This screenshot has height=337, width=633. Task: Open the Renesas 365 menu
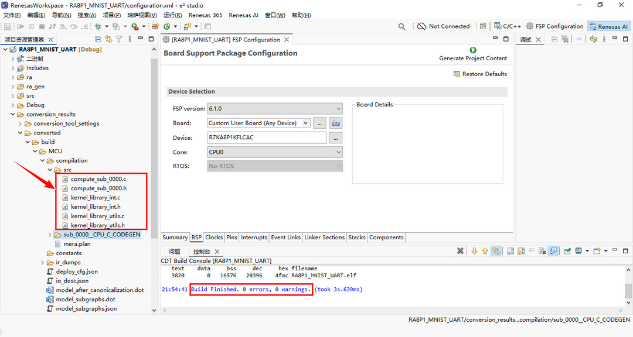[x=206, y=15]
